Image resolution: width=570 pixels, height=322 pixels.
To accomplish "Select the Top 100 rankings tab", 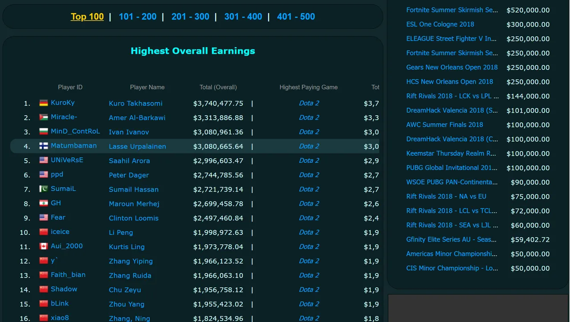I will point(87,16).
